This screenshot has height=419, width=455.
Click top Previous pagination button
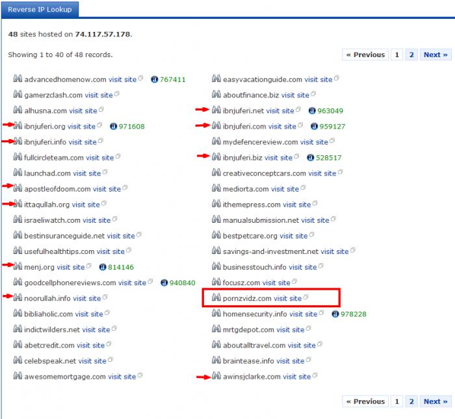pyautogui.click(x=365, y=55)
